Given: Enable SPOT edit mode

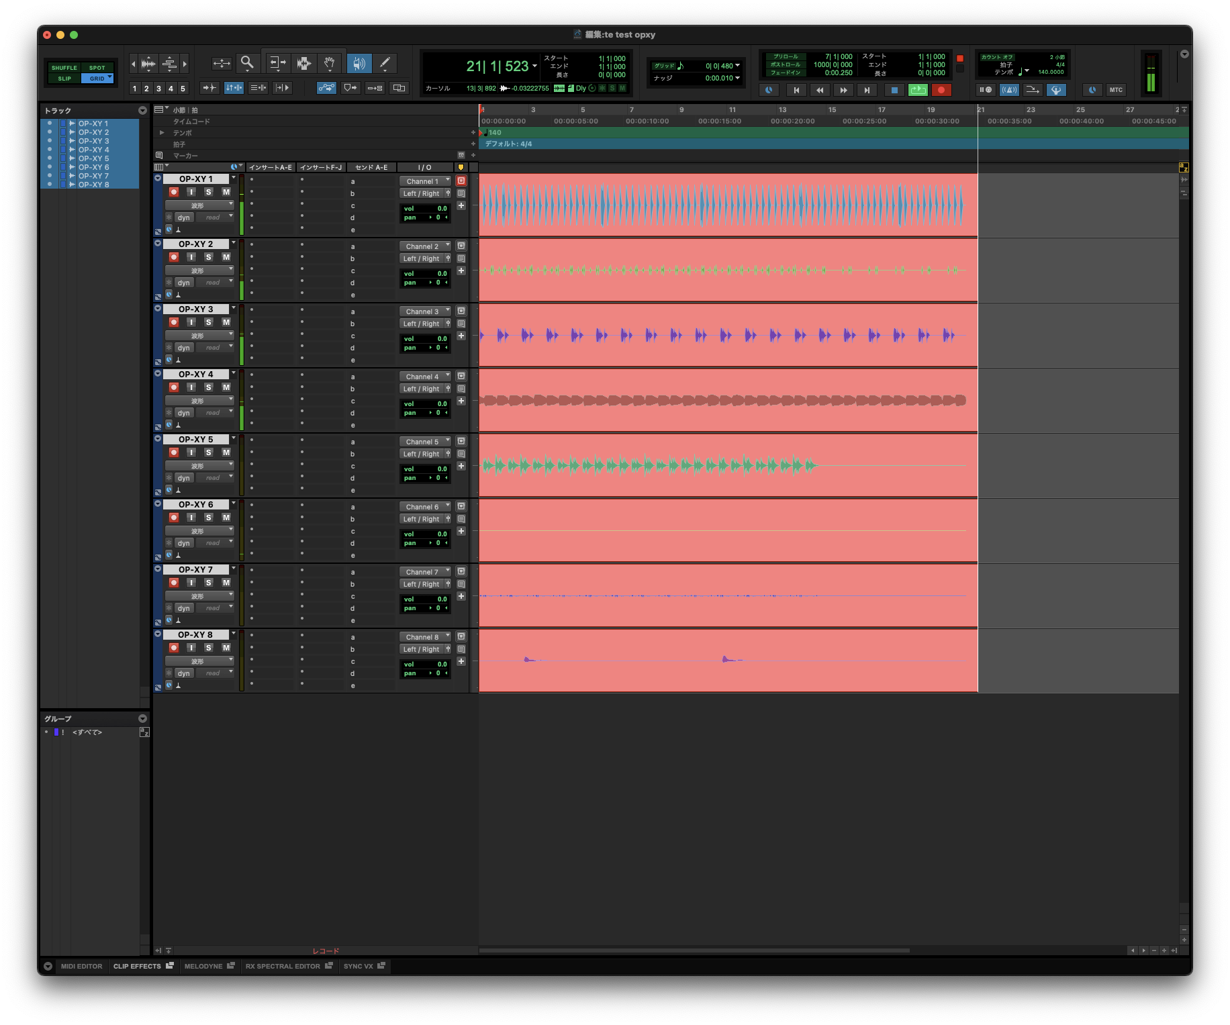Looking at the screenshot, I should [x=97, y=68].
